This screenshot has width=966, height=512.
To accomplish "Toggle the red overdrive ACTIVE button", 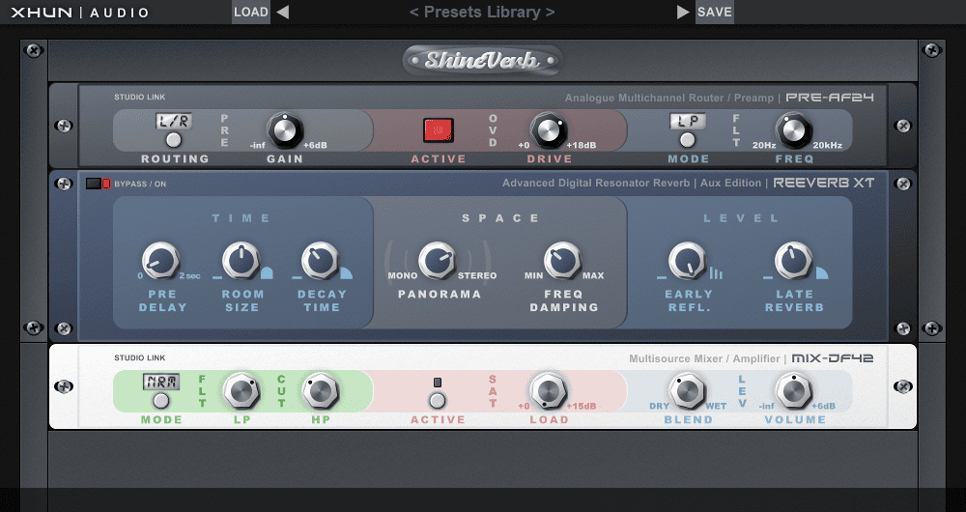I will (438, 129).
